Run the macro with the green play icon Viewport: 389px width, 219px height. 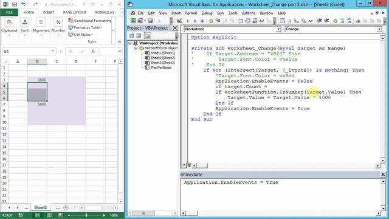pyautogui.click(x=188, y=21)
